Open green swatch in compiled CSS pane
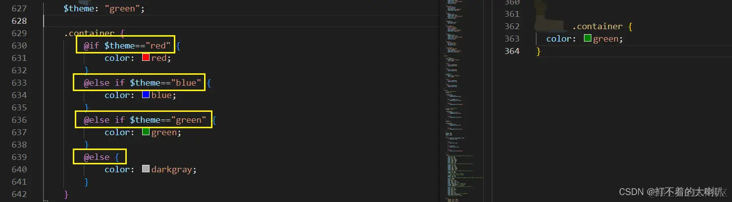 tap(588, 39)
